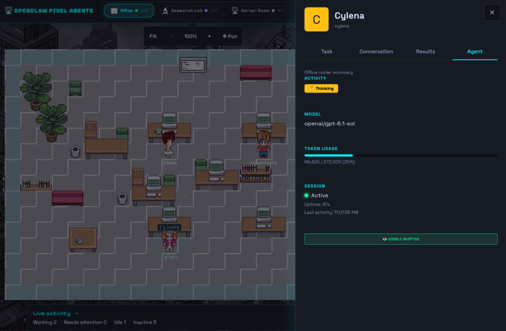
Task: Close the Cylena agent panel
Action: (x=492, y=13)
